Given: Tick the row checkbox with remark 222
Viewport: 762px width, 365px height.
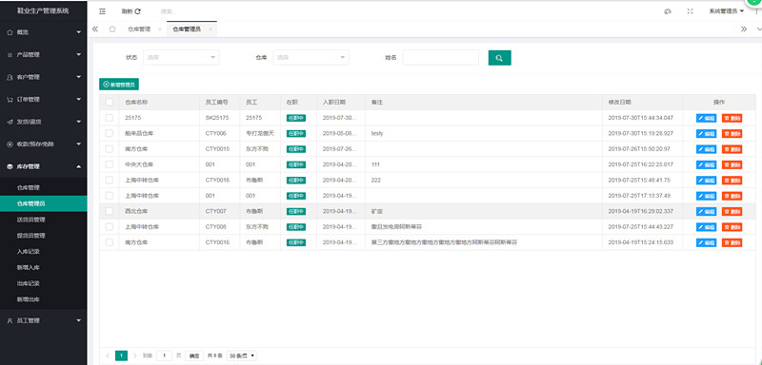Looking at the screenshot, I should 109,180.
